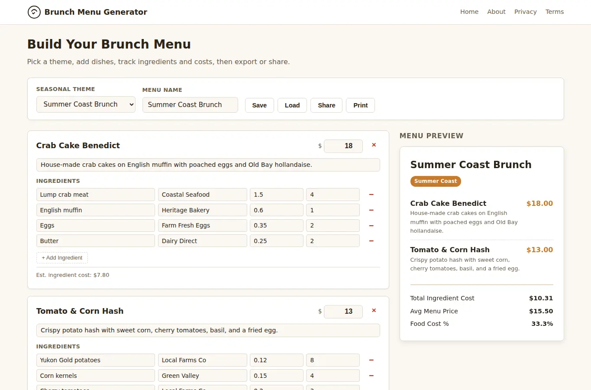The height and width of the screenshot is (390, 591).
Task: Go to the Home page
Action: (x=469, y=12)
